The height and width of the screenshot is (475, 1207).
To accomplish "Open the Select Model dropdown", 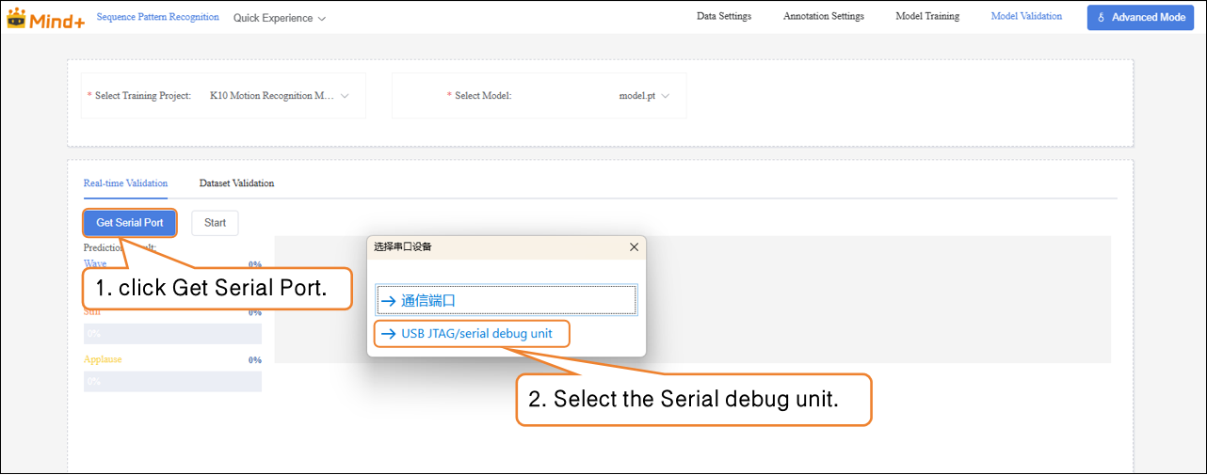I will click(x=644, y=96).
